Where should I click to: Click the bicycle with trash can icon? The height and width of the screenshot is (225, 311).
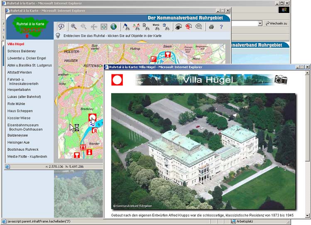click(x=166, y=27)
